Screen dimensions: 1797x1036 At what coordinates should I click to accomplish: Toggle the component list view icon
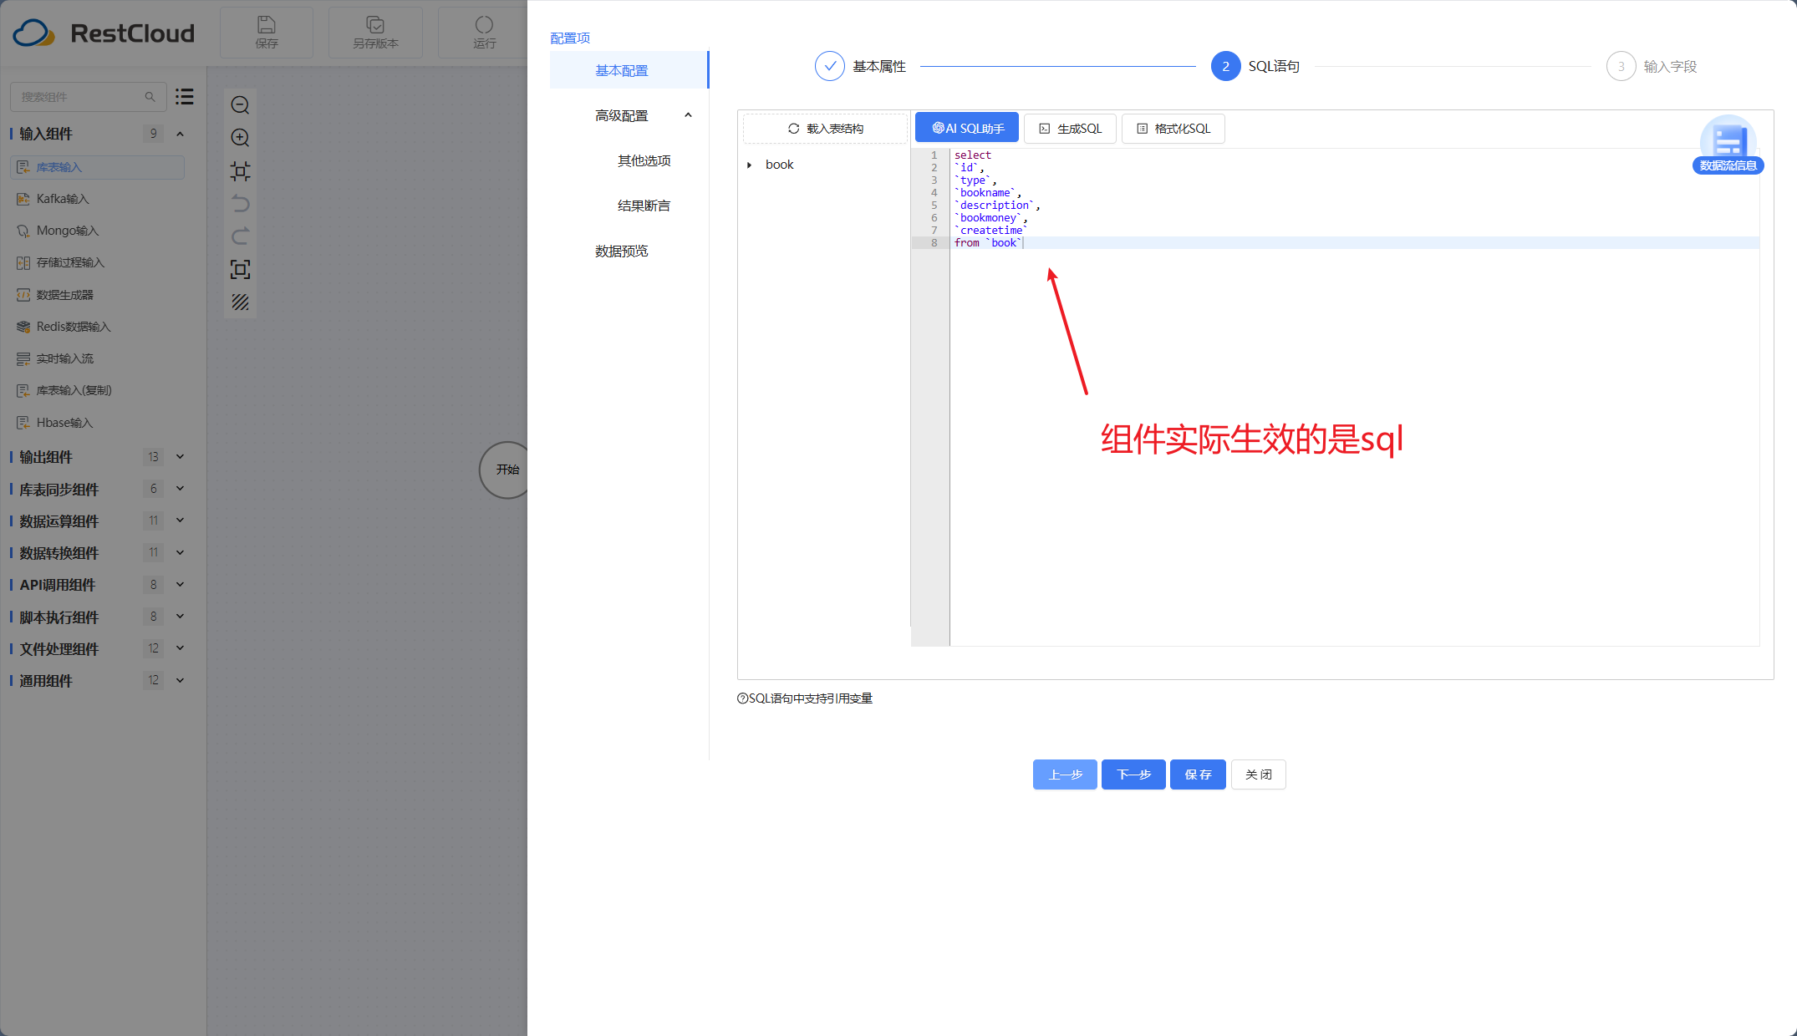click(x=185, y=97)
